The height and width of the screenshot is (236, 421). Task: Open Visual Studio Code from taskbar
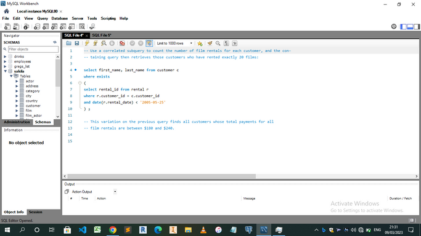point(83,230)
